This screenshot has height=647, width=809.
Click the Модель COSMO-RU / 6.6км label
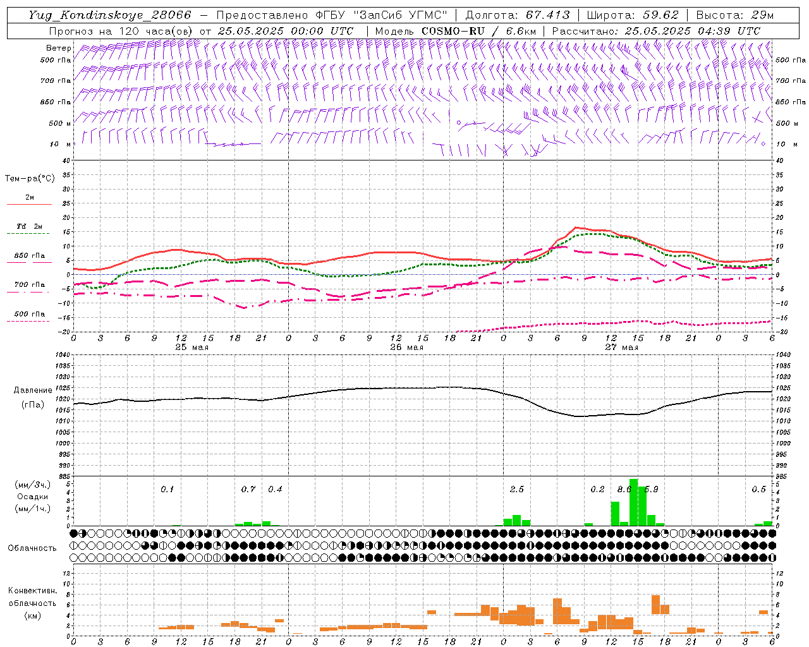pyautogui.click(x=456, y=31)
